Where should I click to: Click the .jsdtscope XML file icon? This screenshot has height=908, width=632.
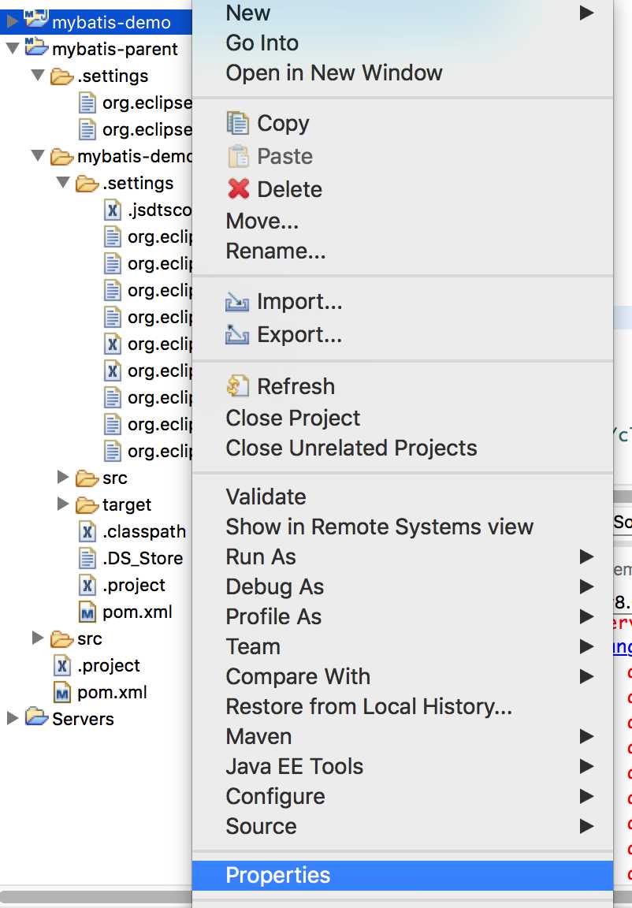point(112,210)
